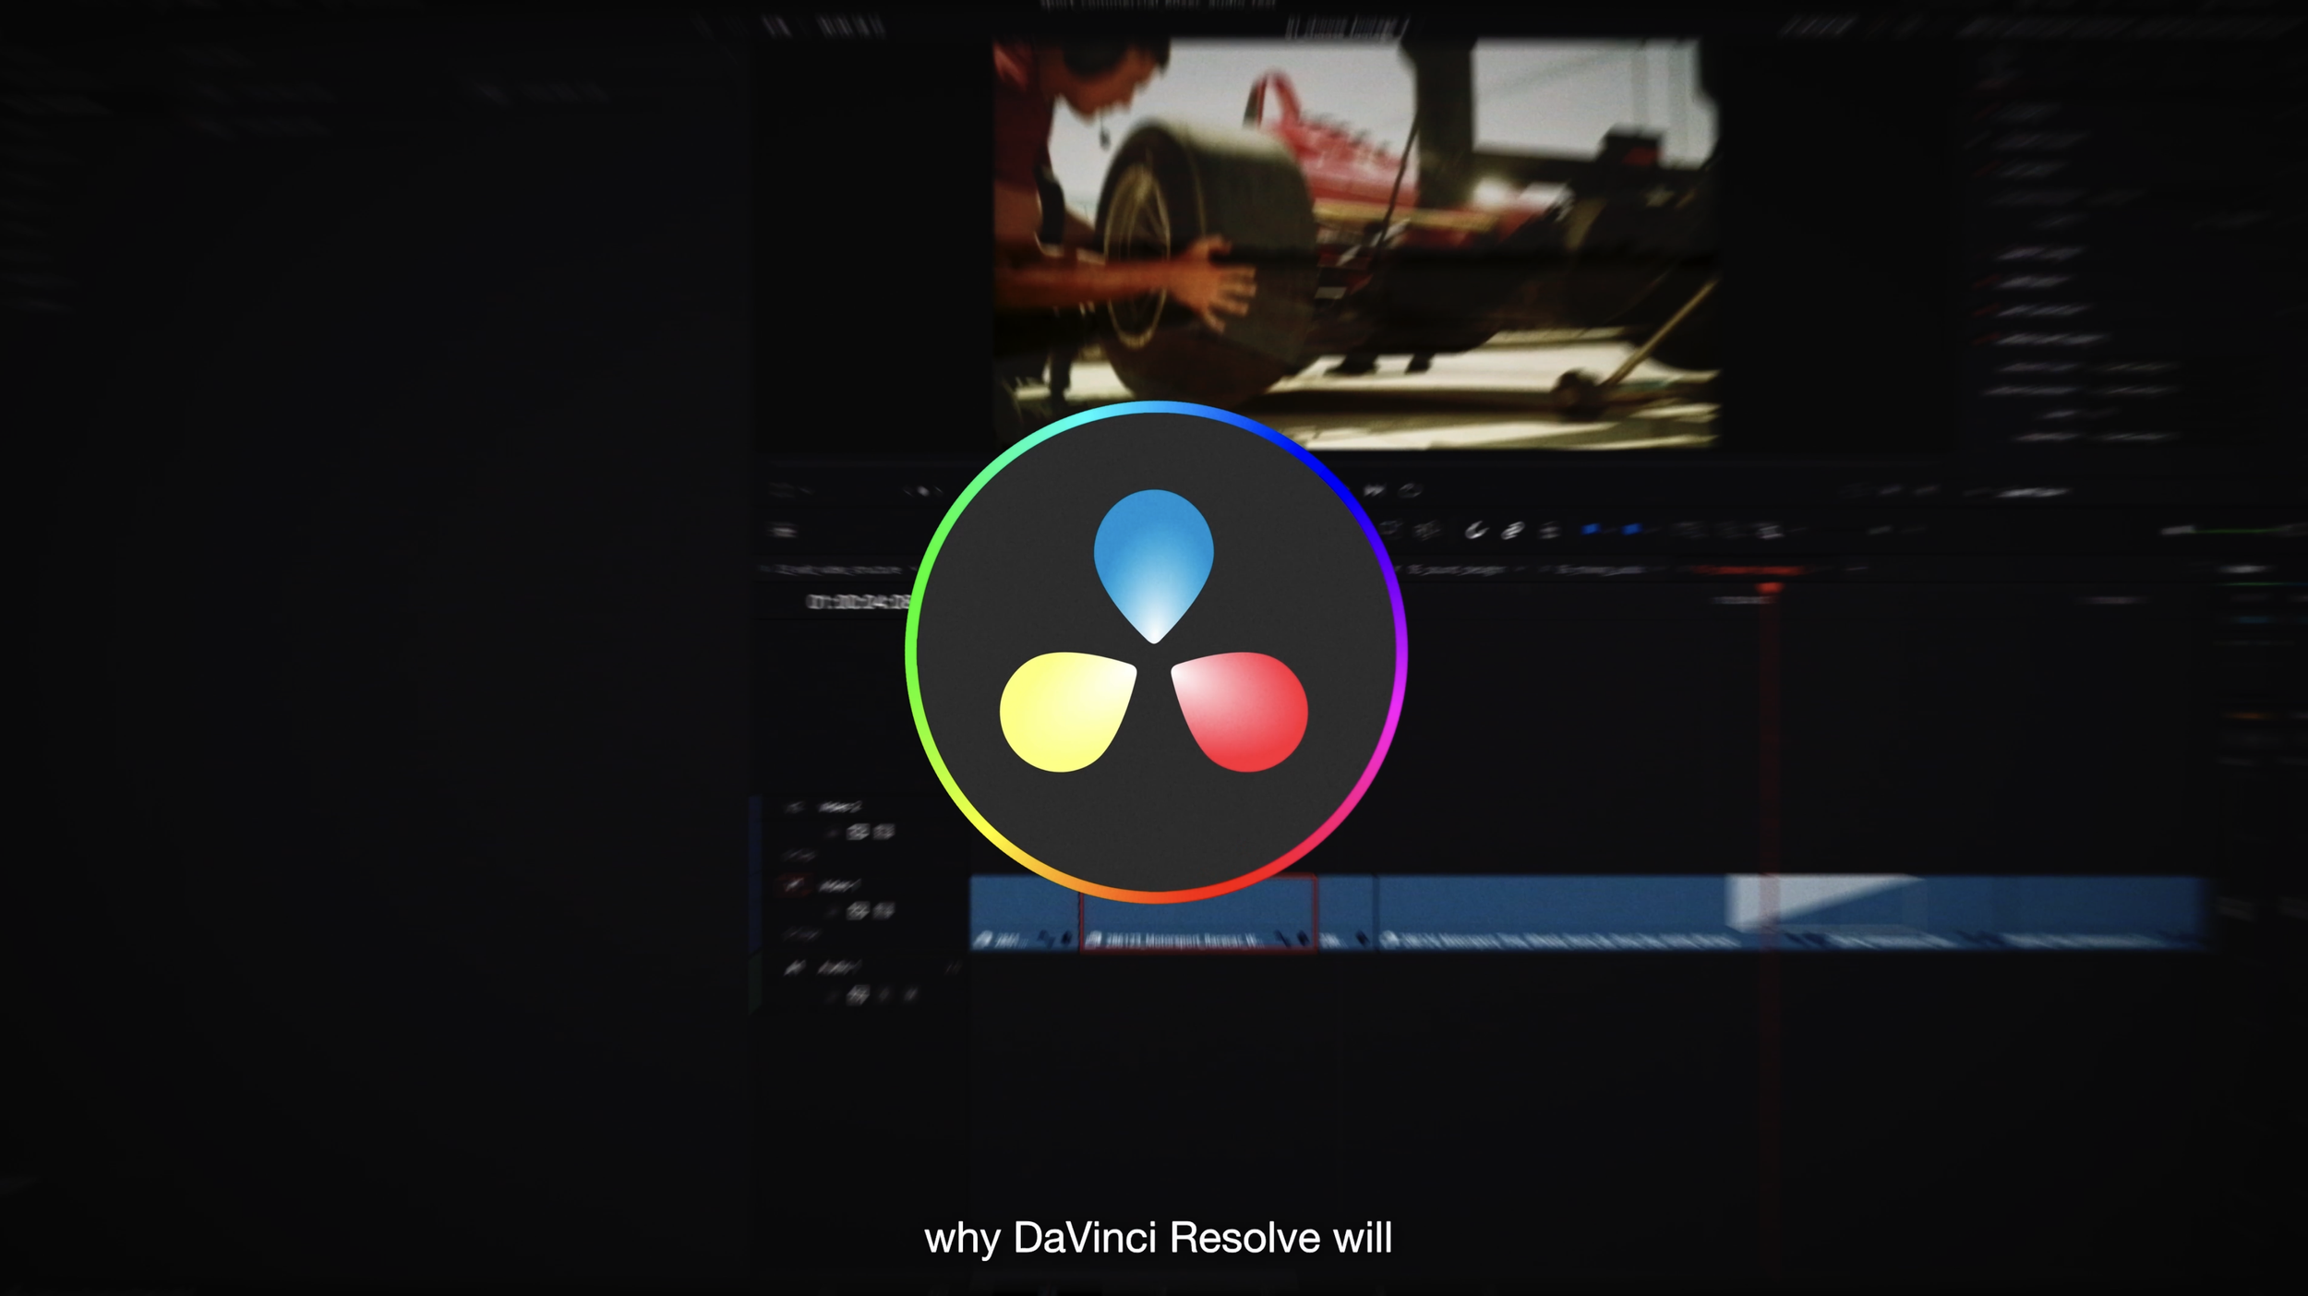
Task: Toggle loop playback in the transport controls
Action: pos(1410,490)
